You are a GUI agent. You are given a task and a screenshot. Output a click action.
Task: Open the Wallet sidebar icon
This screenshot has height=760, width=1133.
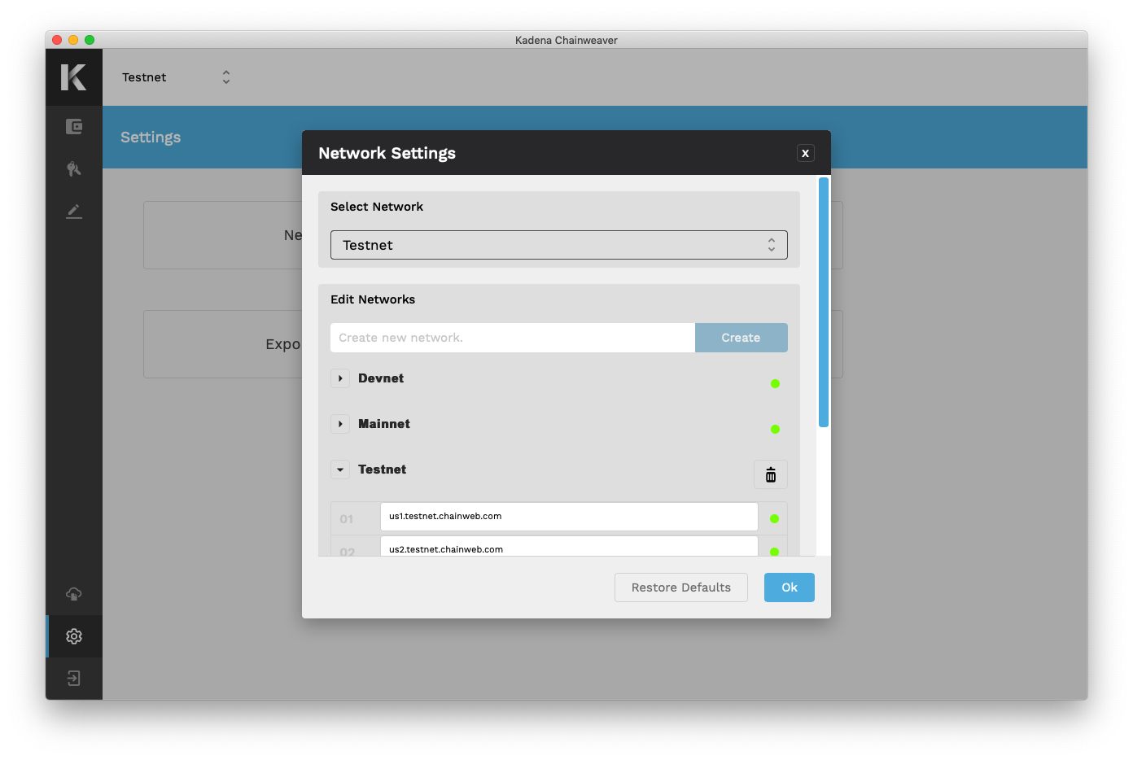coord(74,126)
